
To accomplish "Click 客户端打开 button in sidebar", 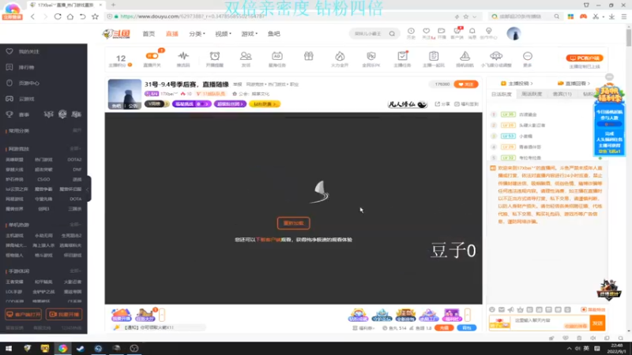I will click(23, 314).
